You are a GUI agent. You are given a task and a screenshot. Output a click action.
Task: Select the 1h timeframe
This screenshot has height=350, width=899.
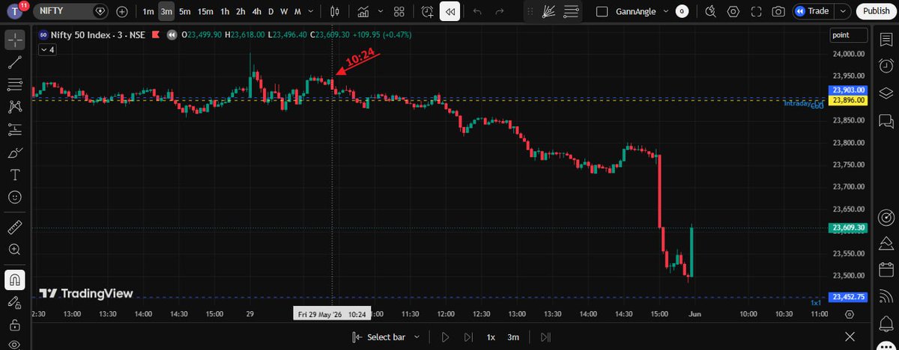tap(225, 11)
